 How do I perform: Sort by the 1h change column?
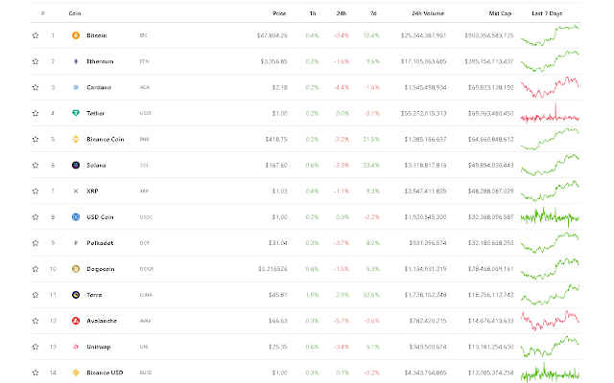click(x=313, y=13)
